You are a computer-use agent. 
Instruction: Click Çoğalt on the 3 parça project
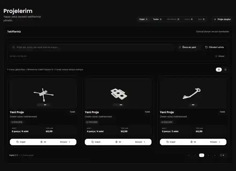coord(171,142)
